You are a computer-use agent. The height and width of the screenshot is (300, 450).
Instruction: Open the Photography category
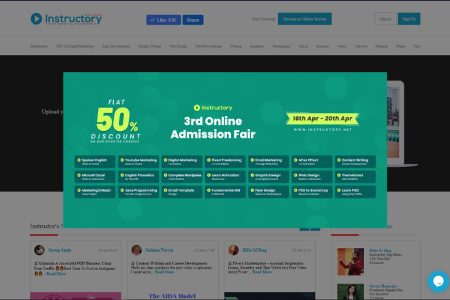point(282,46)
